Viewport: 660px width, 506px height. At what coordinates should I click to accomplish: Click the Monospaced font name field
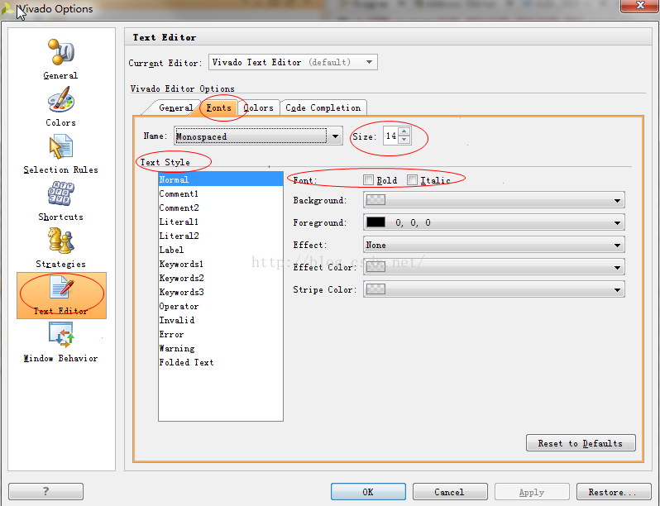251,136
